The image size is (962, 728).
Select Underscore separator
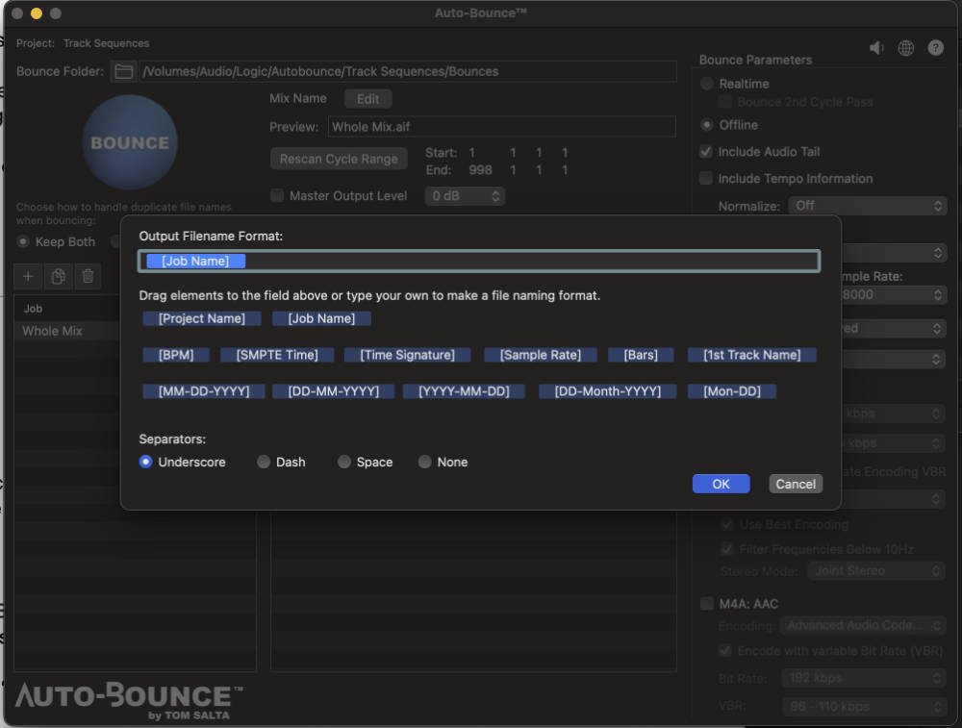click(145, 462)
